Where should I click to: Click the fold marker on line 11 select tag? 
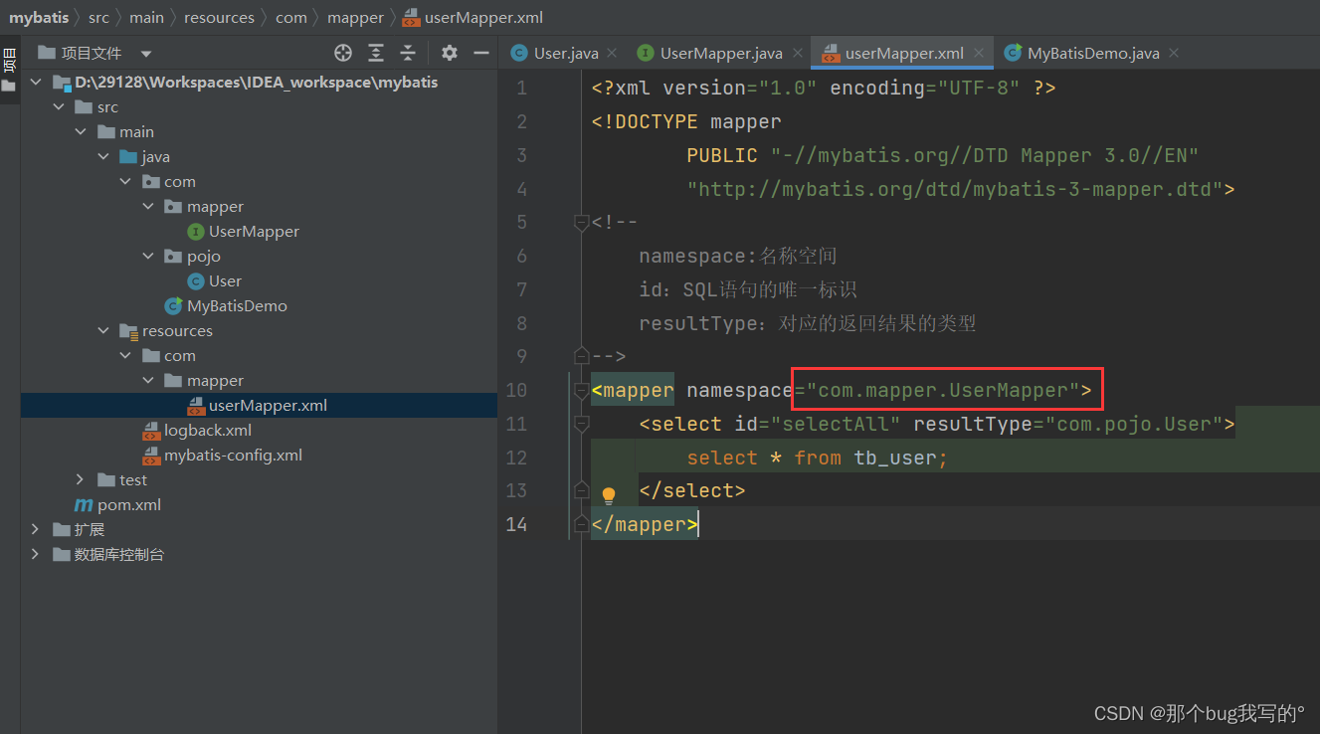[582, 425]
